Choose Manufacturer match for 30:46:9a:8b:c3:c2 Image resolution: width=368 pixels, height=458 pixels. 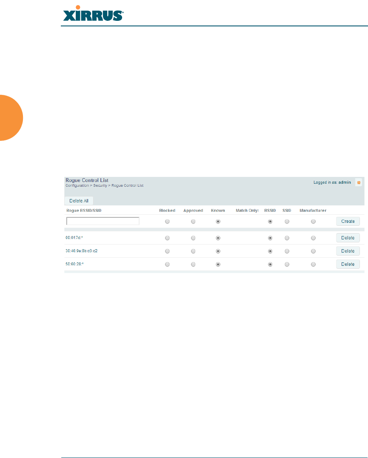[314, 251]
